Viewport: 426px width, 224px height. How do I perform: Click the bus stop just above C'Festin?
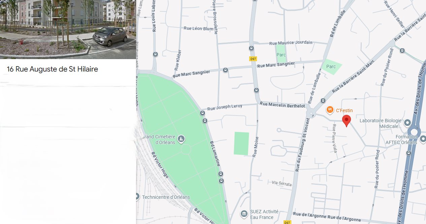pyautogui.click(x=323, y=100)
